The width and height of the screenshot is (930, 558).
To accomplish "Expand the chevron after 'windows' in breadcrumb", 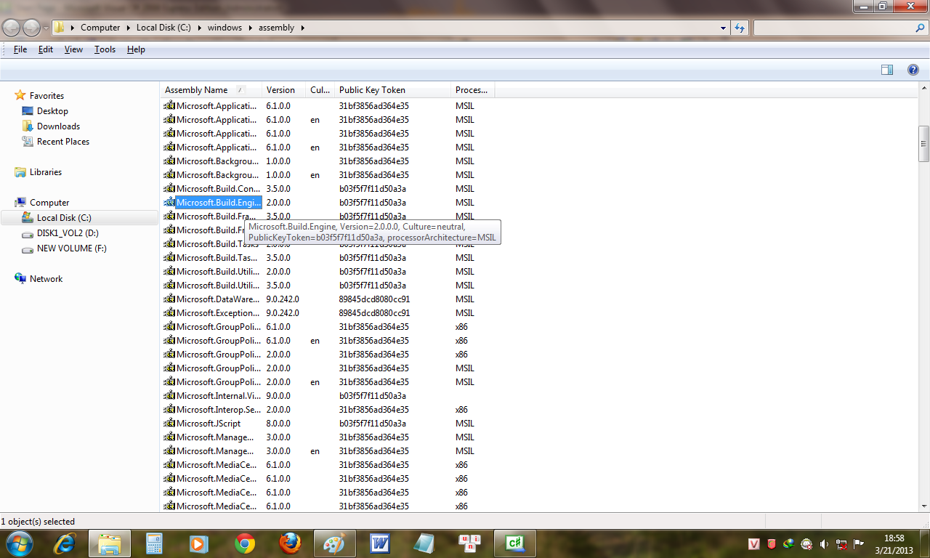I will (250, 28).
